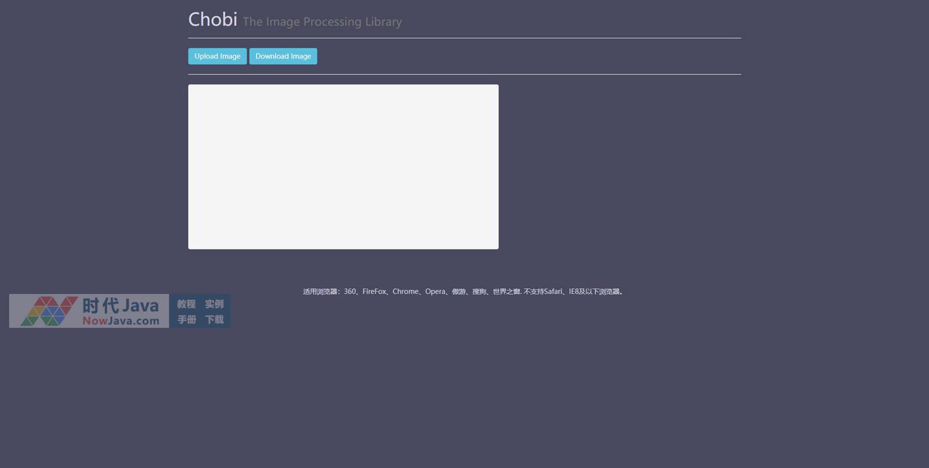Click the word Safari in the footer
The width and height of the screenshot is (929, 468).
(x=553, y=291)
